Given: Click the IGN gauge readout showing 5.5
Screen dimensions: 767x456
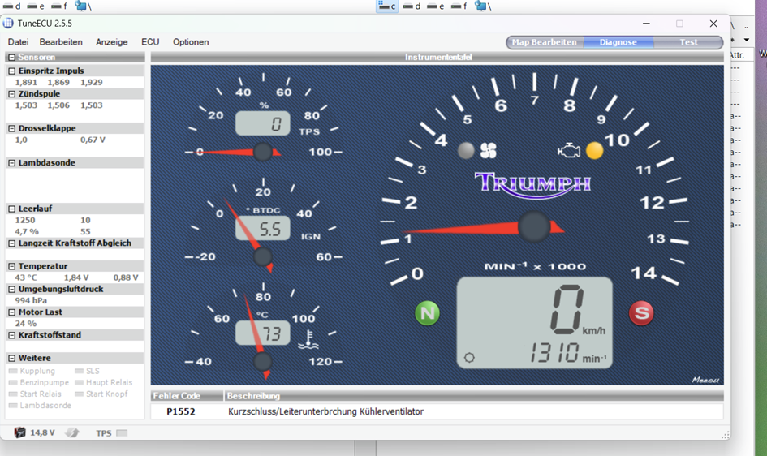Looking at the screenshot, I should coord(263,228).
